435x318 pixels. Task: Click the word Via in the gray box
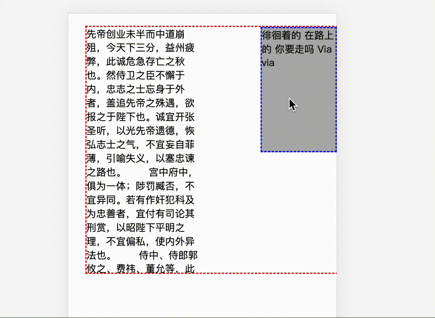[325, 49]
